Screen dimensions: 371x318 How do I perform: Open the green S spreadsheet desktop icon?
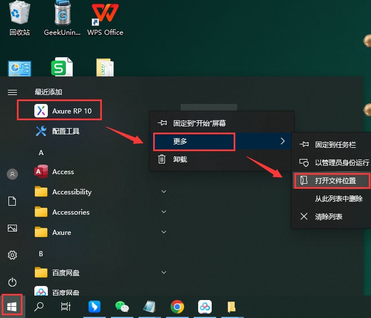62,67
